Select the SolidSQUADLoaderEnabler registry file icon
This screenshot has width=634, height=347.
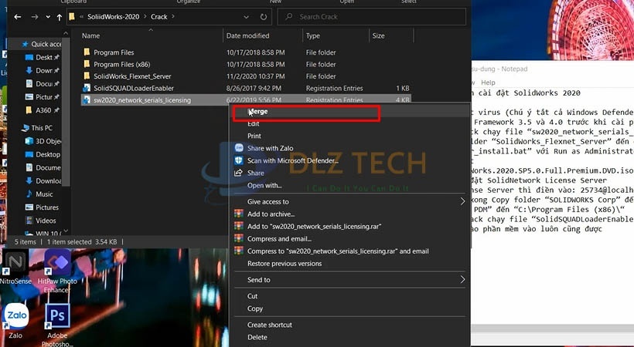click(x=87, y=88)
